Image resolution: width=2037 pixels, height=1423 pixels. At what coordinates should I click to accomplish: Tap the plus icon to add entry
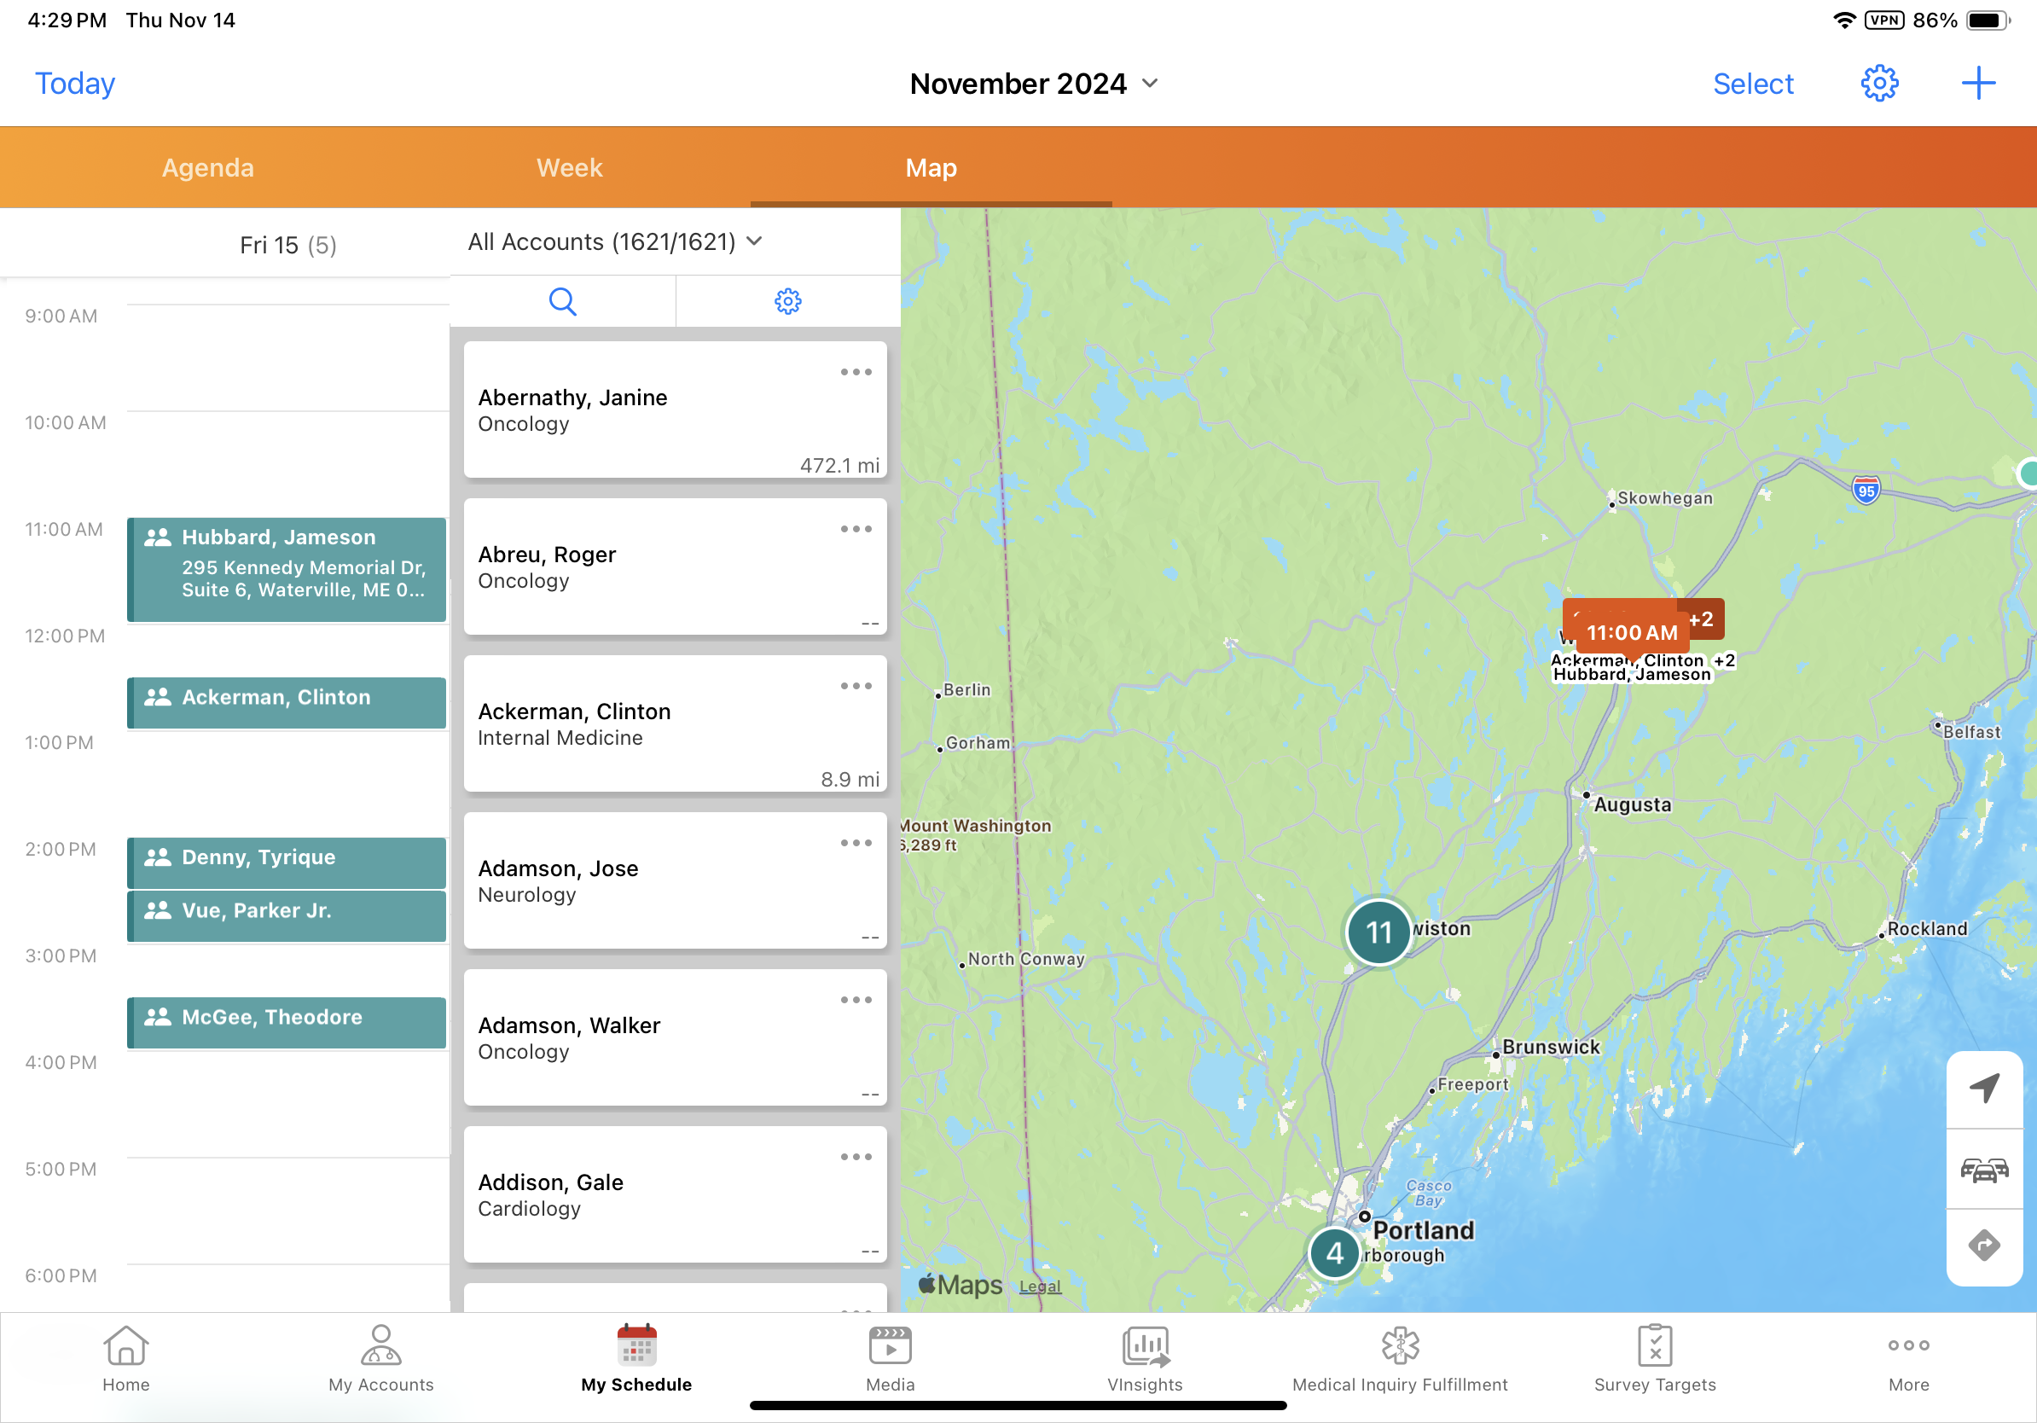pos(1977,84)
